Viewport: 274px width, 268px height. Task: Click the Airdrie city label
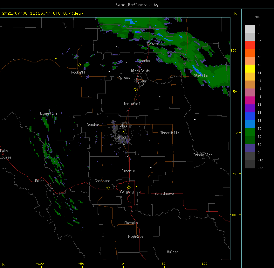[x=128, y=171]
